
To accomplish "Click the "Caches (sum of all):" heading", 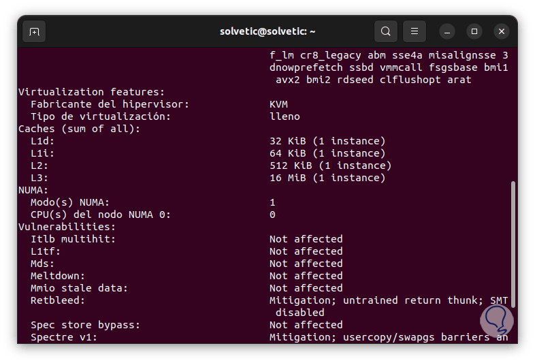I will 80,129.
